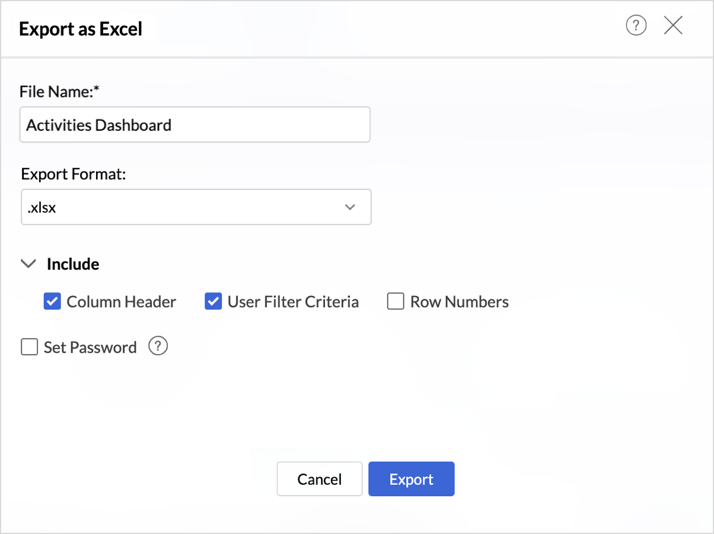Open the Export Format .xlsx dropdown
Image resolution: width=714 pixels, height=534 pixels.
196,207
